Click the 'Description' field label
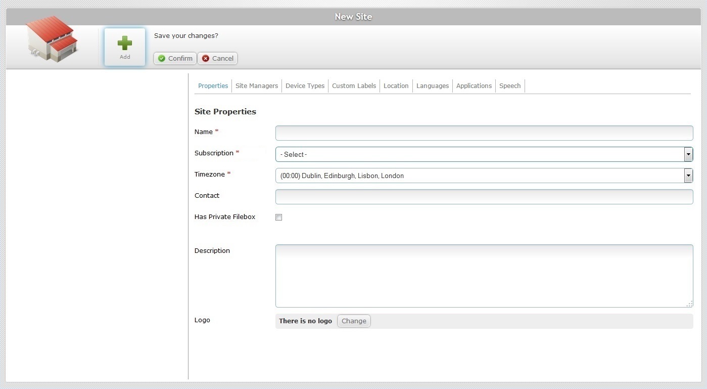Image resolution: width=707 pixels, height=389 pixels. (x=212, y=251)
